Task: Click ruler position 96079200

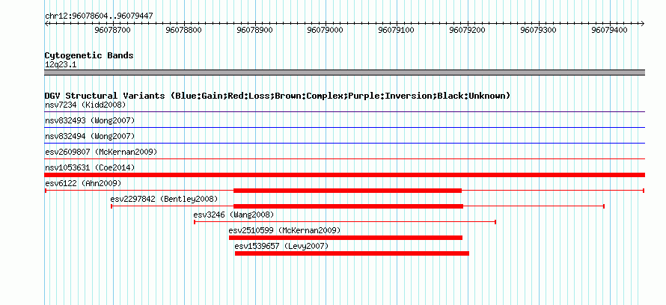Action: pos(468,30)
